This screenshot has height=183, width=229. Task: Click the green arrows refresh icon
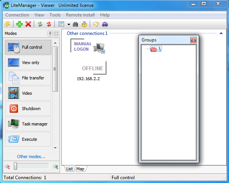pos(40,24)
